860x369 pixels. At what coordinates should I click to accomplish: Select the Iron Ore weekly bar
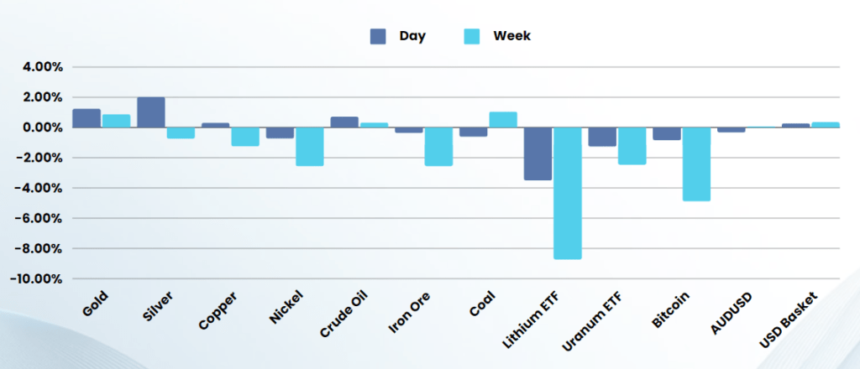(x=438, y=147)
